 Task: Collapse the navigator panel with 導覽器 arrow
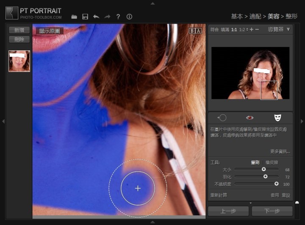click(x=288, y=29)
